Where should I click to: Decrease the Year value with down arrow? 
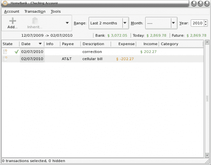click(x=206, y=24)
